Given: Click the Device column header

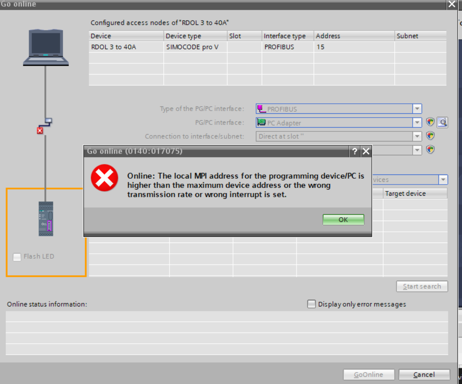Looking at the screenshot, I should pyautogui.click(x=126, y=36).
